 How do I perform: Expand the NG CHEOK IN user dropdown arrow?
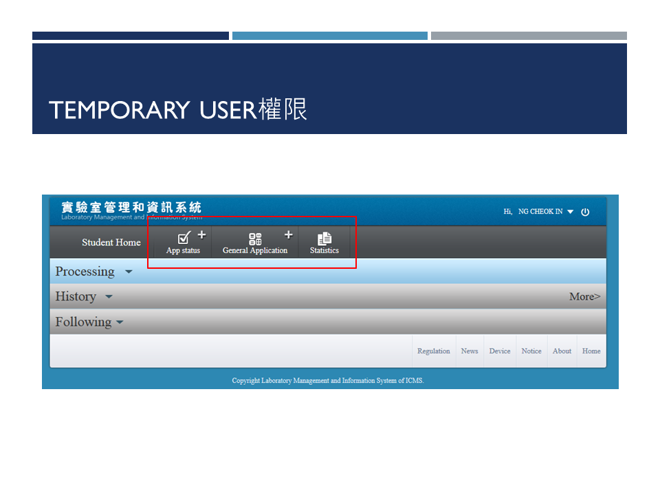point(571,212)
